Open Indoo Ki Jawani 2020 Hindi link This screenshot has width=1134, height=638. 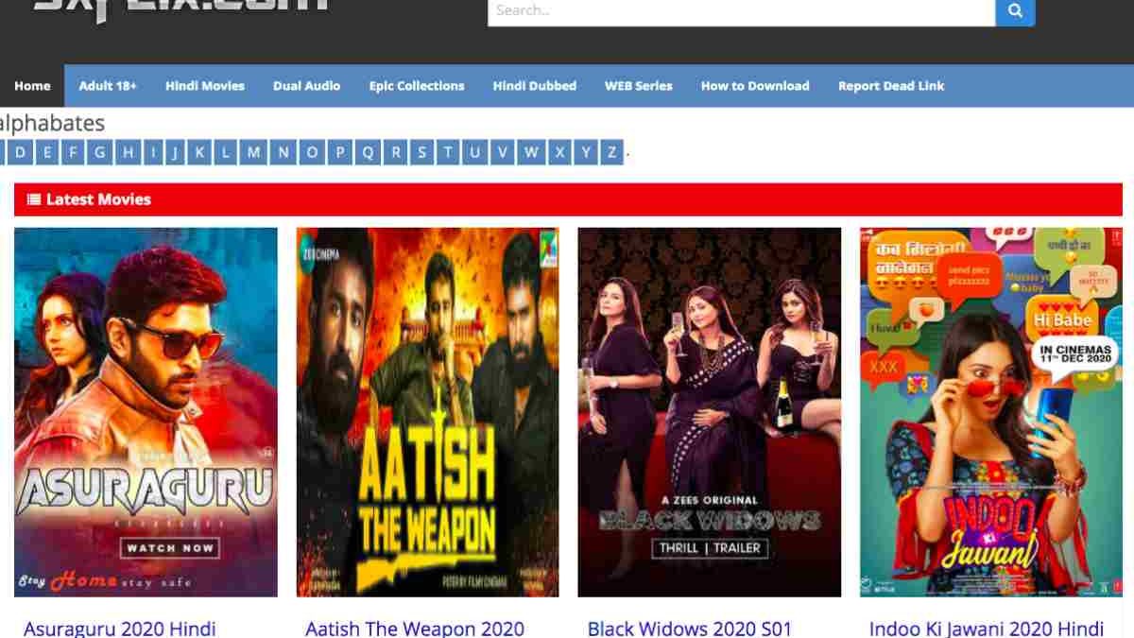[987, 629]
